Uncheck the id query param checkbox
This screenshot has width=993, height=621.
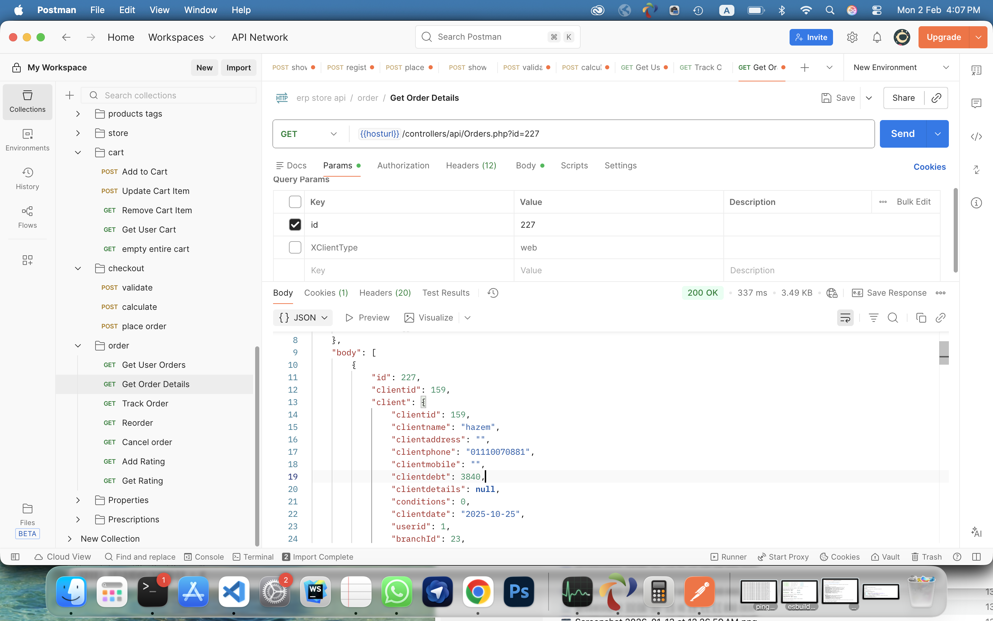point(294,225)
